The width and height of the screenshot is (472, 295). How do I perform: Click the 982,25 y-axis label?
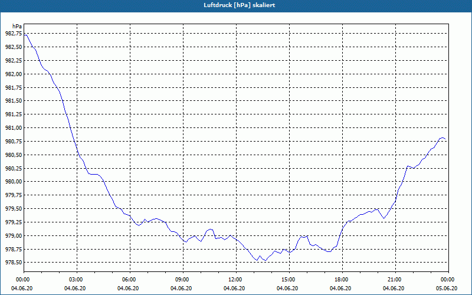14,61
